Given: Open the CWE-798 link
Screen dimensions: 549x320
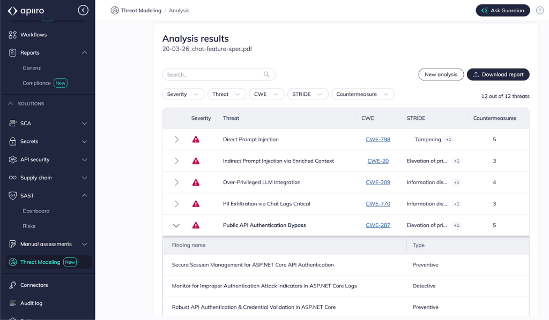Looking at the screenshot, I should [x=378, y=140].
